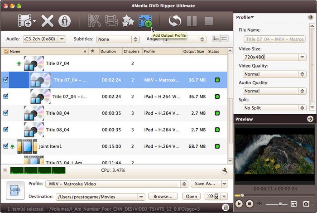317x213 pixels.
Task: Click the Merge filmstrip toolbar icon
Action: [111, 21]
